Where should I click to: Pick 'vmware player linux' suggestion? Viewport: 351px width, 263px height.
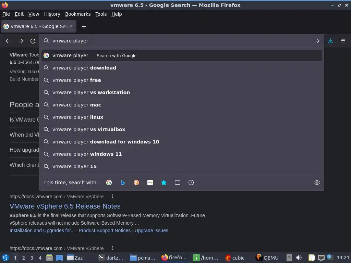182,117
